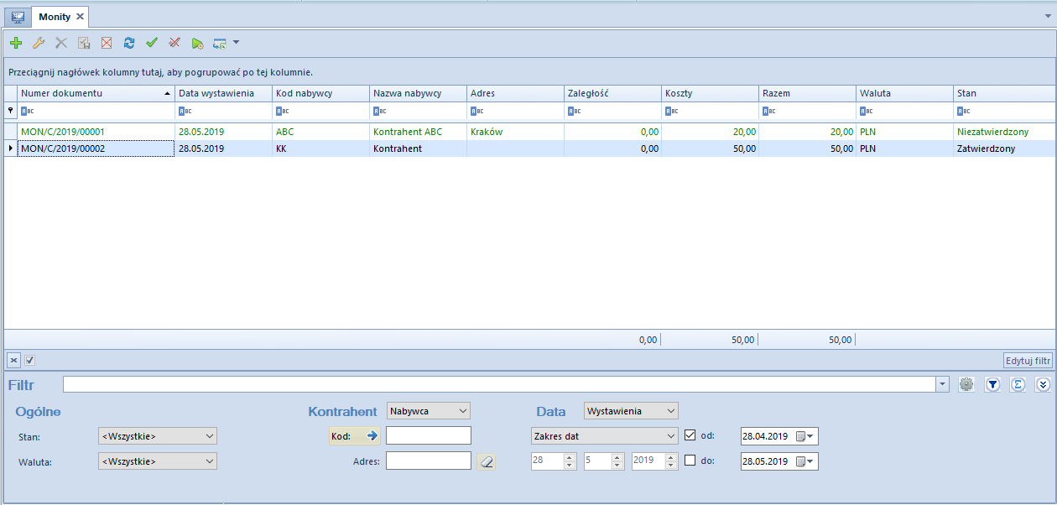Uncheck the 'od:' date checkbox
Screen dimensions: 1057x505
pyautogui.click(x=690, y=435)
